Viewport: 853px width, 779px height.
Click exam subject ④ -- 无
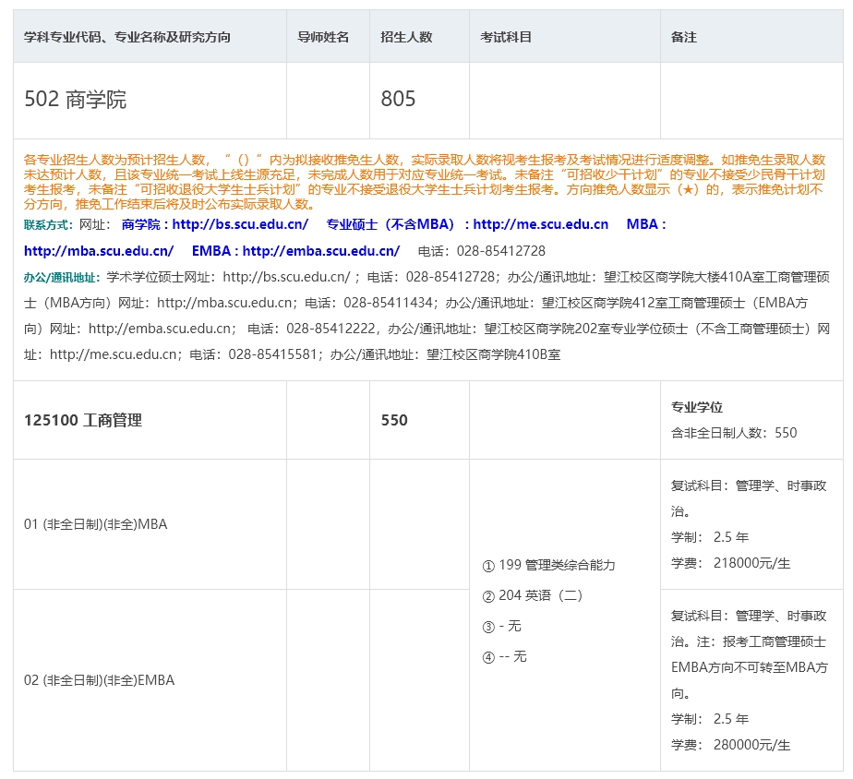coord(504,656)
